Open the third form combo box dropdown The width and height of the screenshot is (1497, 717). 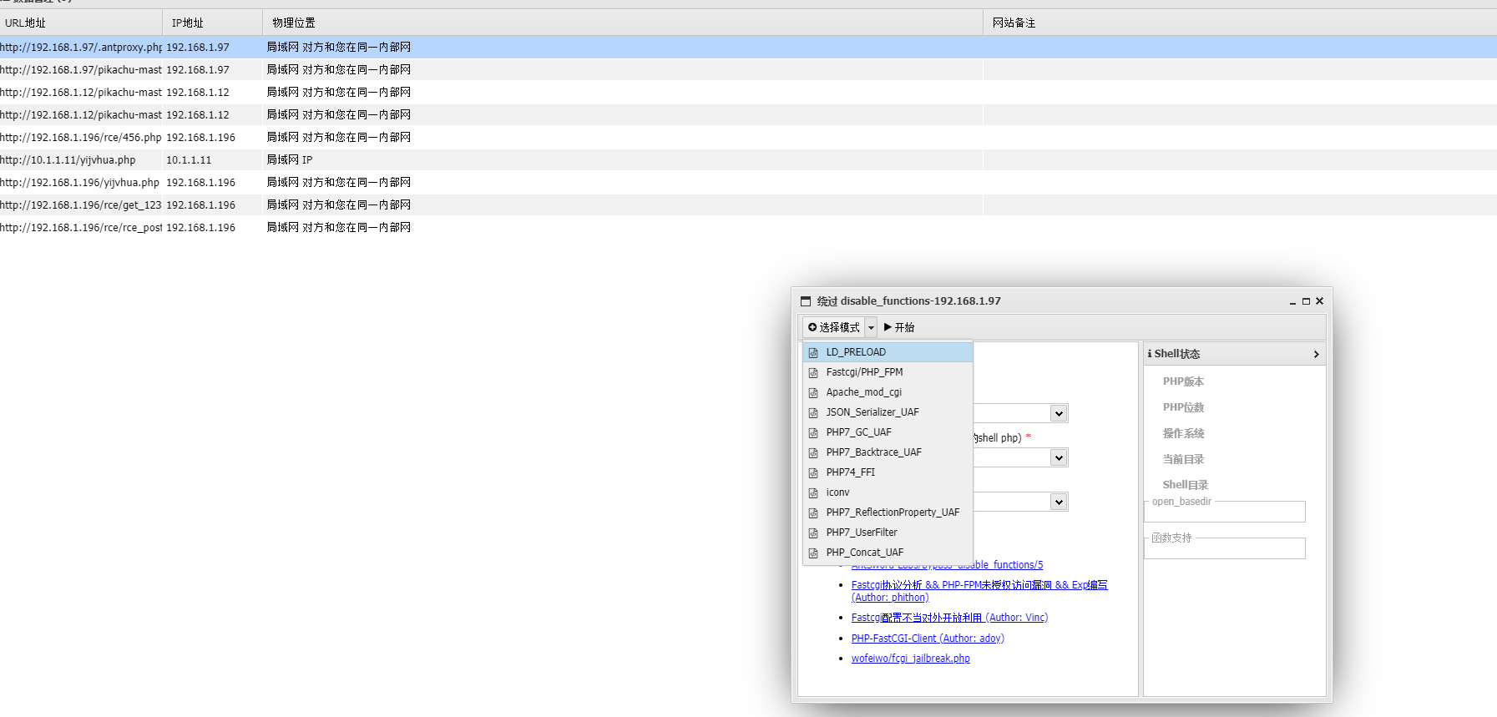tap(1059, 502)
